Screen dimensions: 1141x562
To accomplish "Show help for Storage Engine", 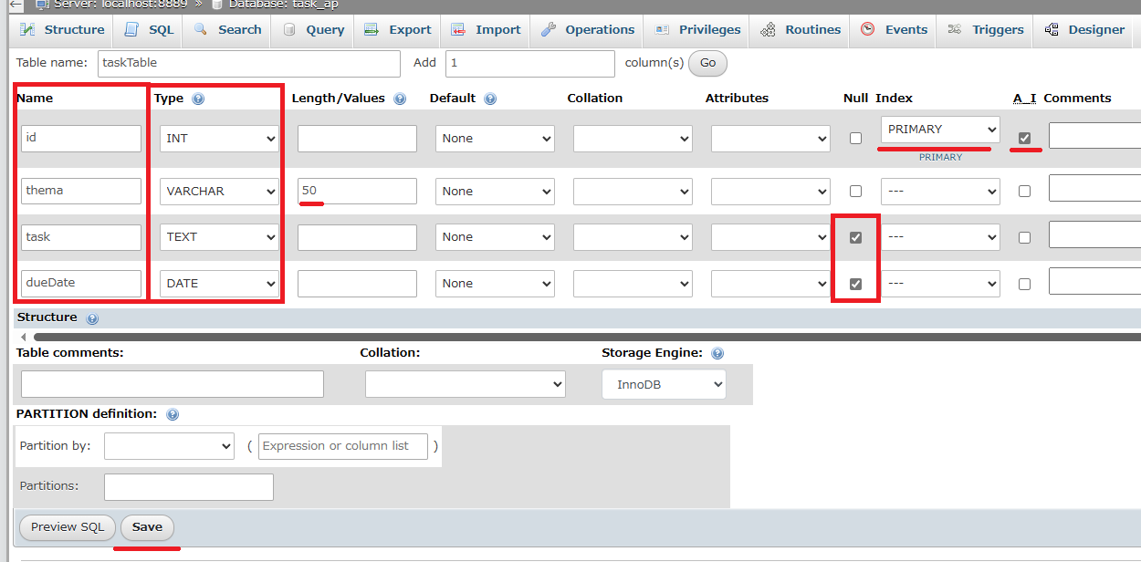I will coord(717,354).
